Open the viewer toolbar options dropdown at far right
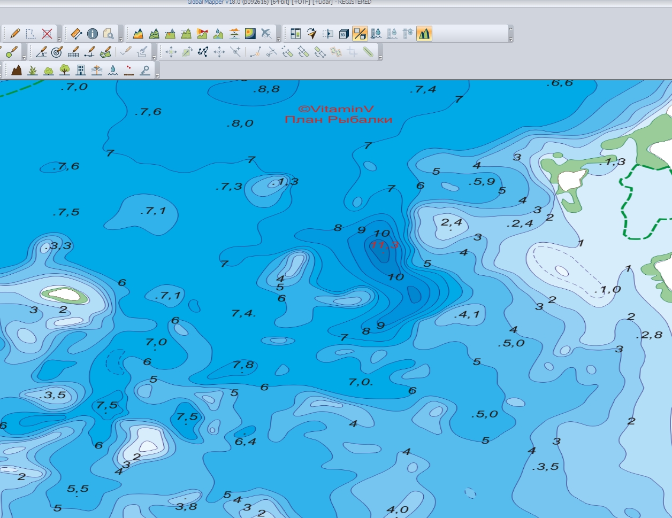The height and width of the screenshot is (518, 672). (510, 39)
